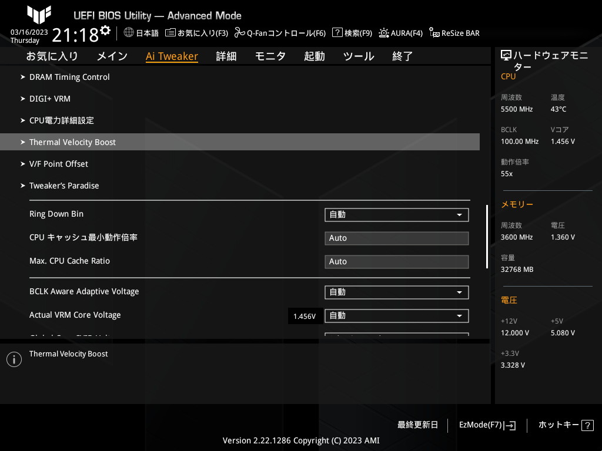
Task: Open the ツール tab
Action: [x=359, y=56]
